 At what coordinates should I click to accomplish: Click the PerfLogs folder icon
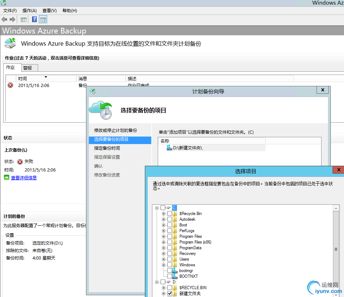(175, 231)
